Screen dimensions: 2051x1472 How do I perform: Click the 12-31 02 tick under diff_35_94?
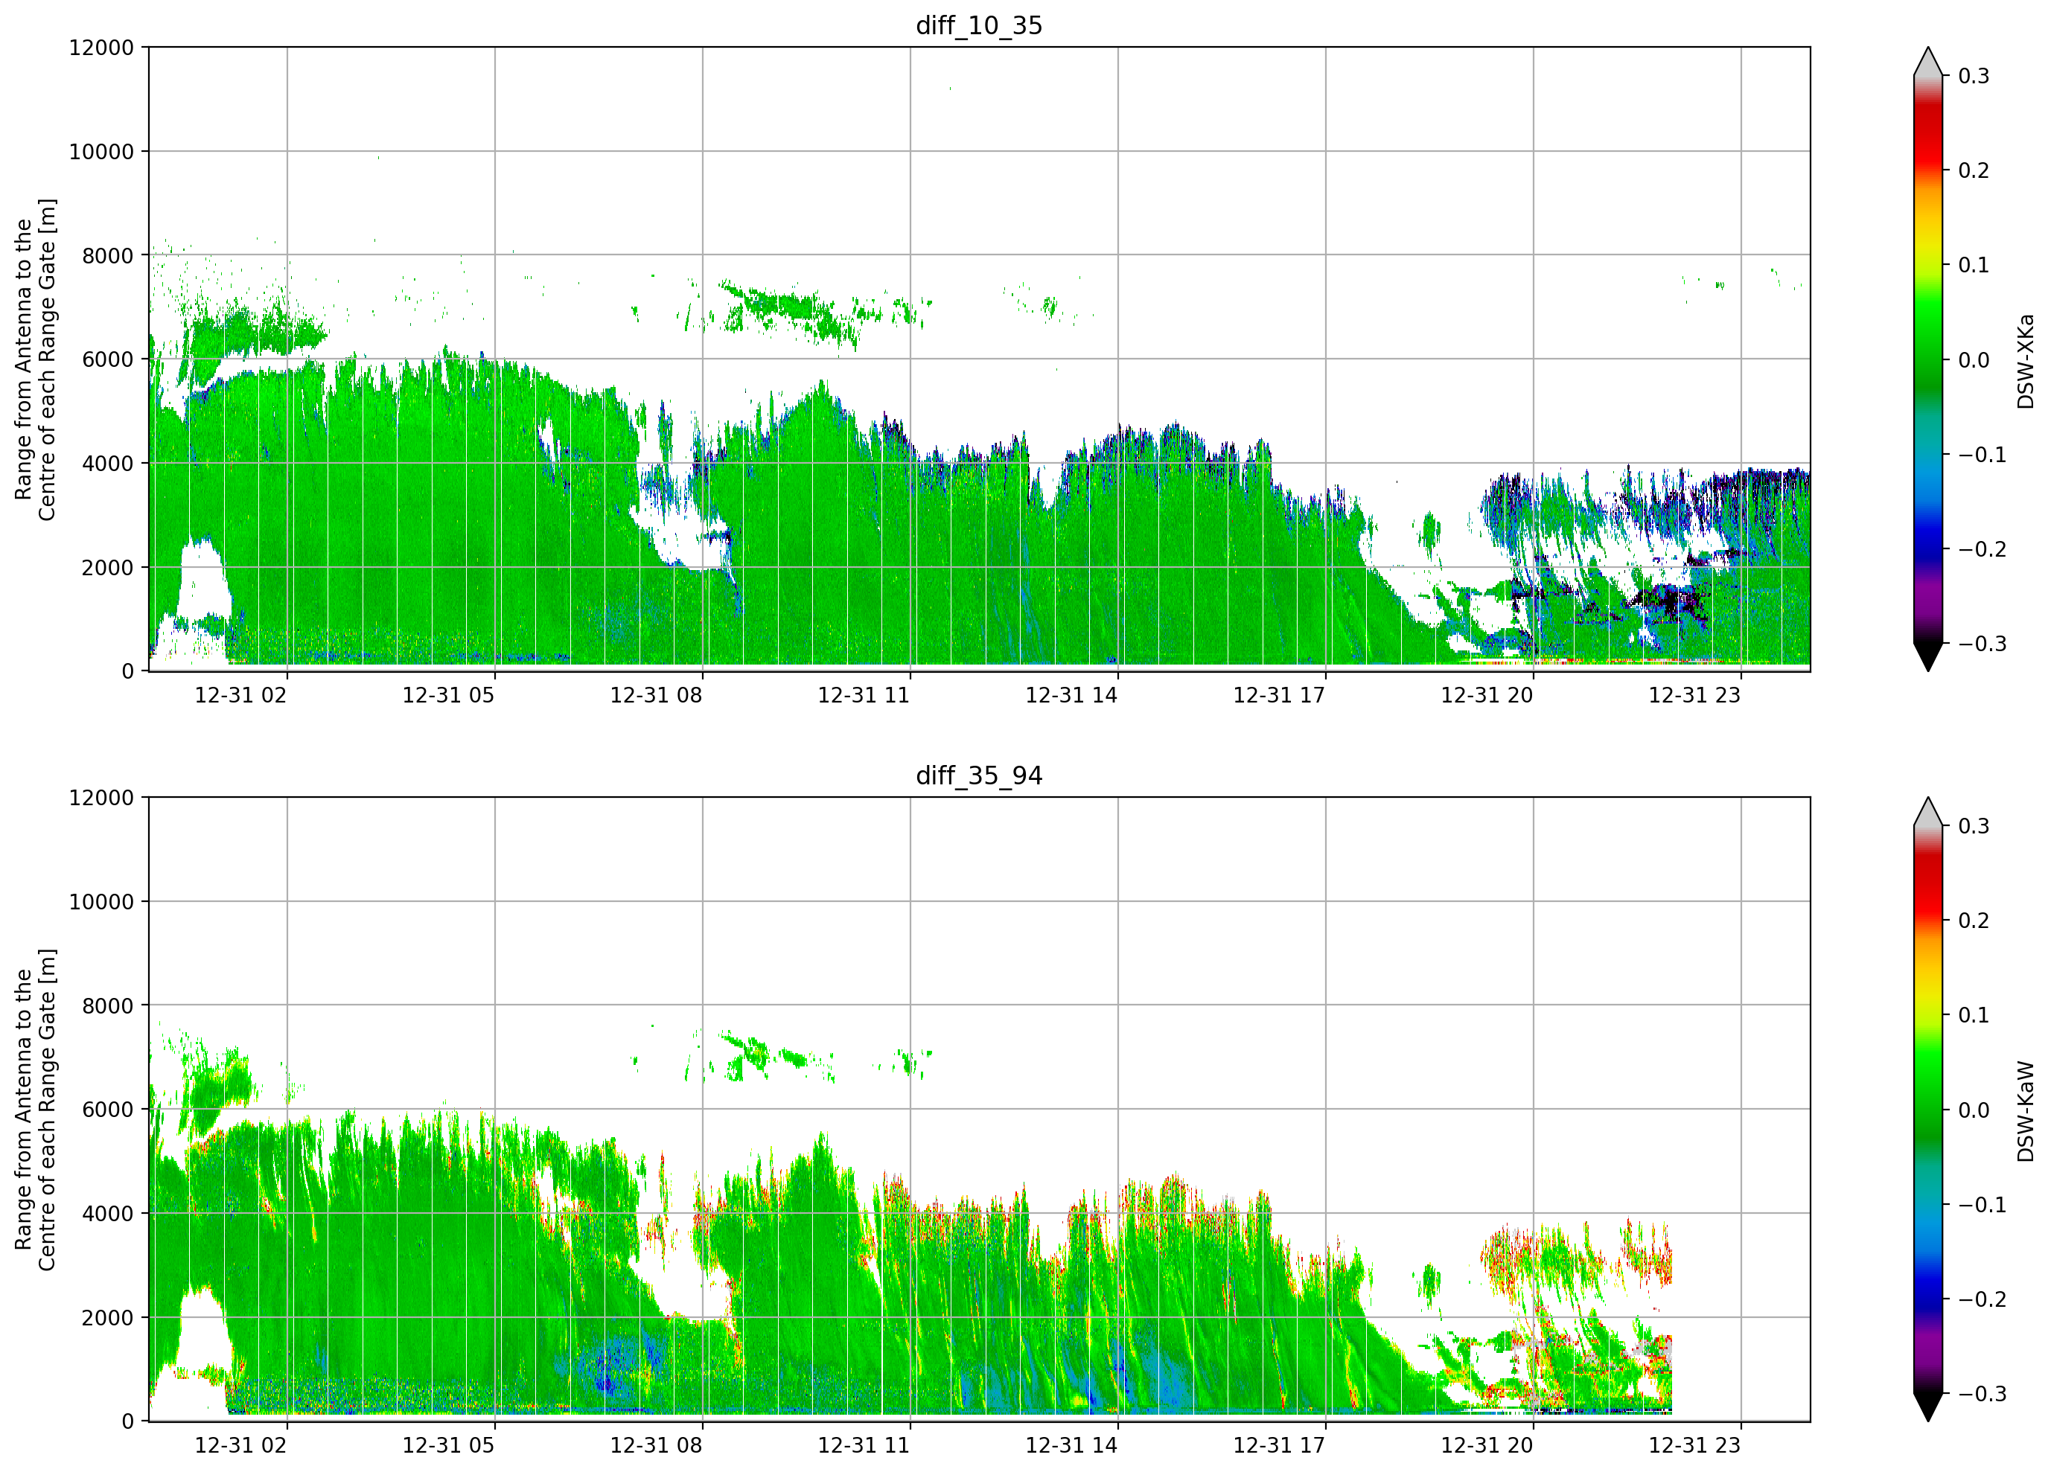tap(240, 1445)
